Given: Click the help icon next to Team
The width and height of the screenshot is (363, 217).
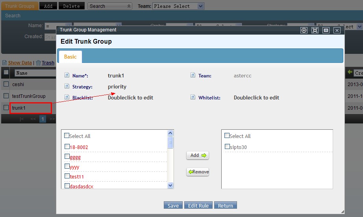Looking at the screenshot, I should click(193, 75).
